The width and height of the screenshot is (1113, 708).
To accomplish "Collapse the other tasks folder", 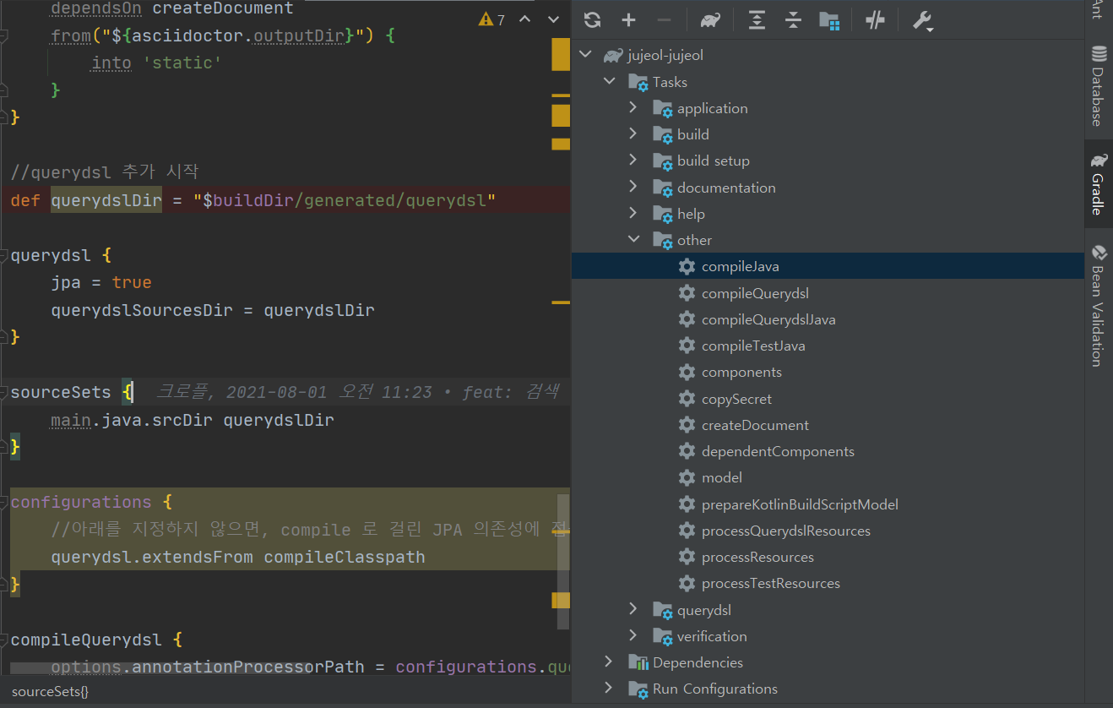I will pyautogui.click(x=633, y=239).
